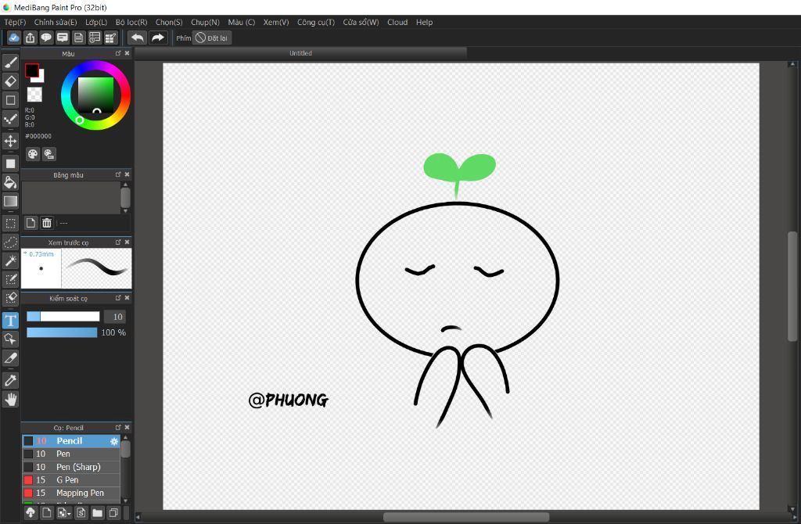Duplicate the selected brush
801x524 pixels.
113,513
